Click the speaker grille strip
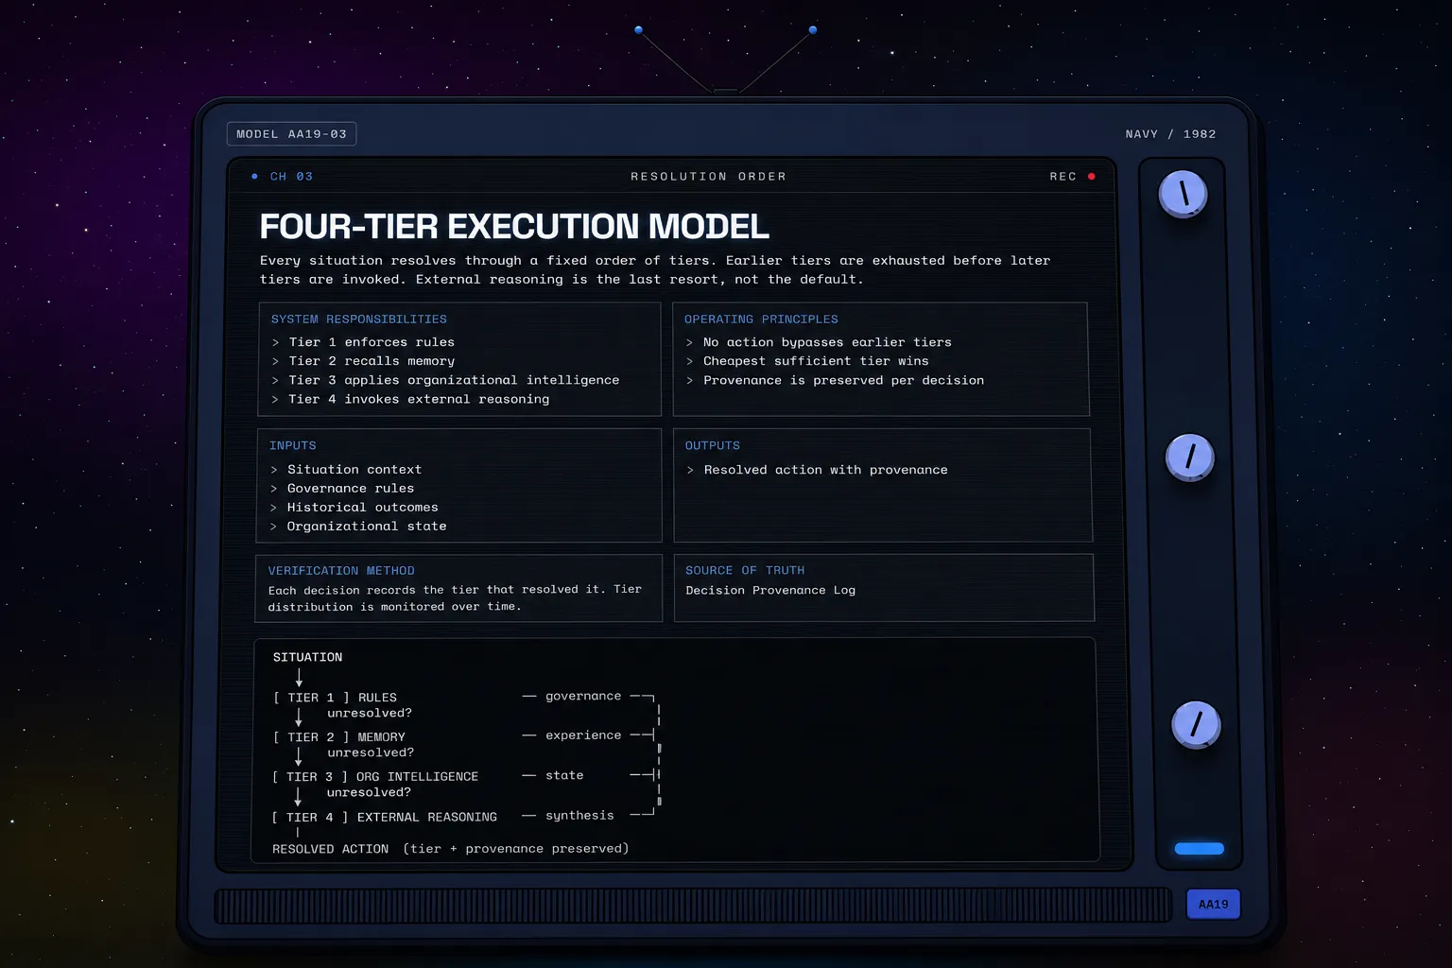This screenshot has height=968, width=1452. pos(693,906)
